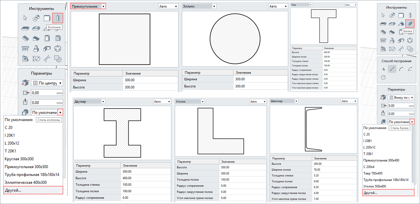This screenshot has height=204, width=420.
Task: Open the Уголок profile type dropdown
Action: [x=190, y=102]
